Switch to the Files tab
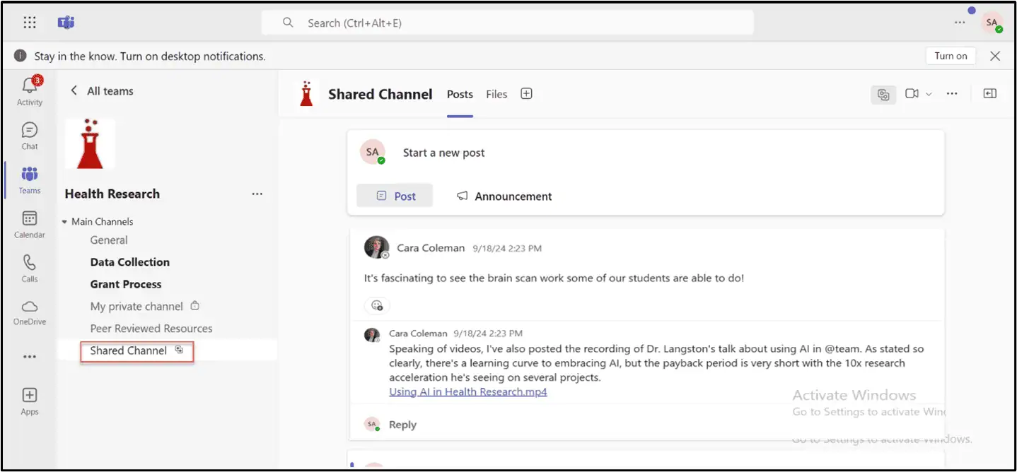The image size is (1017, 472). pos(496,93)
